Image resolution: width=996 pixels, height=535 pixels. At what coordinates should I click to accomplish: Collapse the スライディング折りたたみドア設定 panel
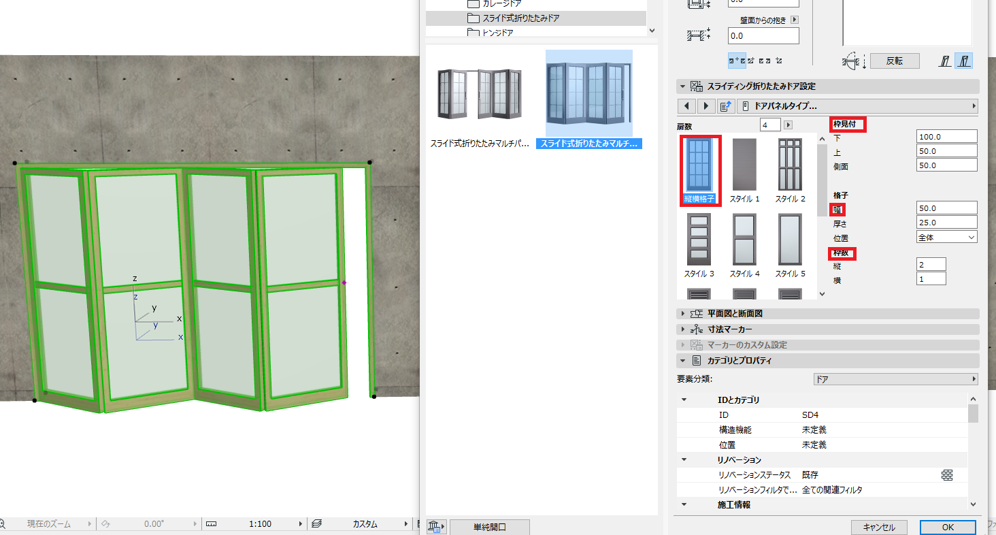click(x=682, y=86)
